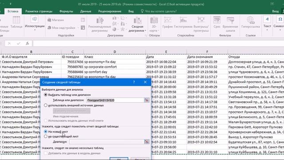The image size is (284, 160).
Task: Open the Мои надстройки dropdown
Action: point(78,28)
